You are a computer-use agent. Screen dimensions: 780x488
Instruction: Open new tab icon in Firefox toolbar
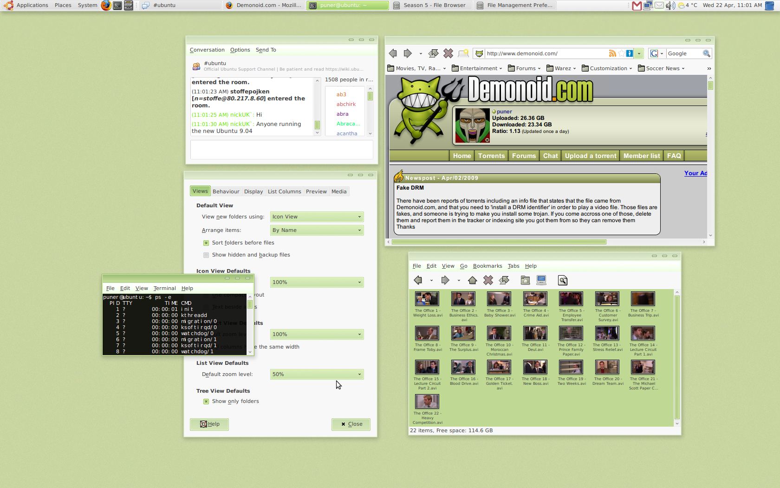463,53
